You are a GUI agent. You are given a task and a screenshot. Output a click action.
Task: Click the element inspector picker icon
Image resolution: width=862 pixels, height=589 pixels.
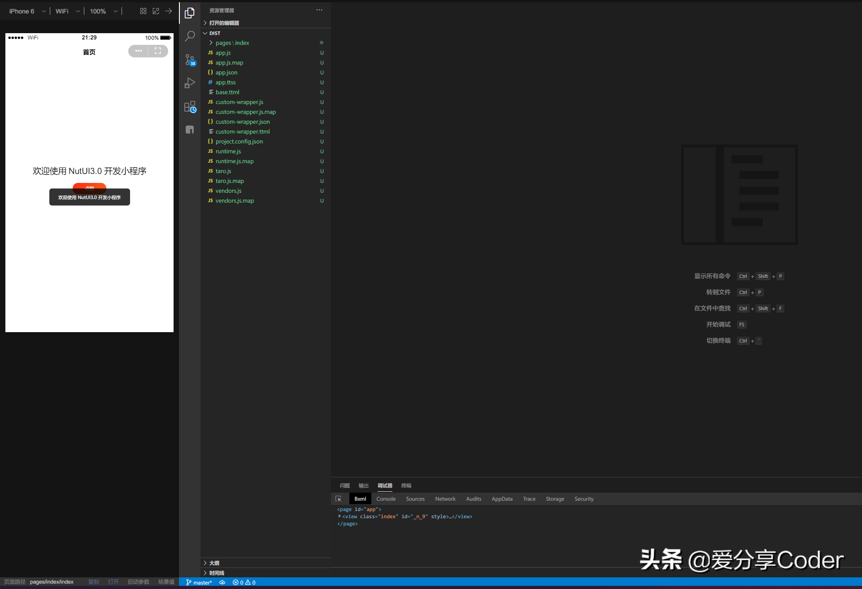coord(339,499)
